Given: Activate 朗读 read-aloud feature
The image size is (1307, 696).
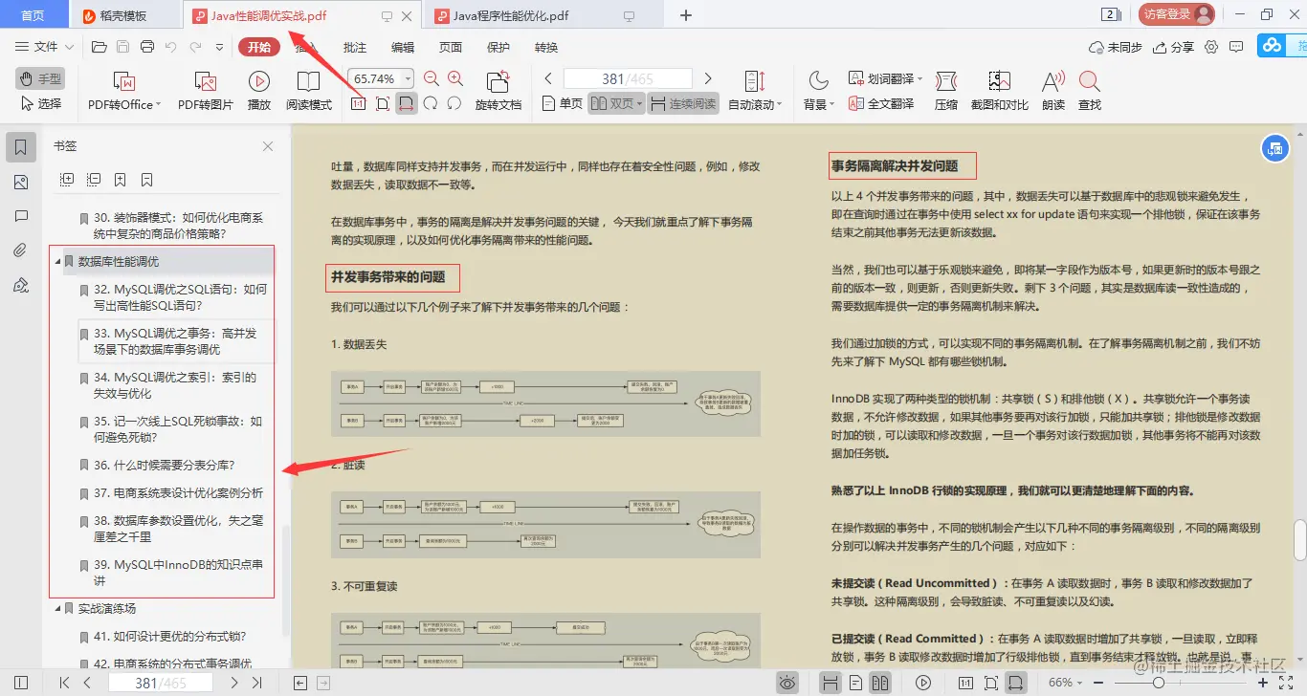Looking at the screenshot, I should click(x=1052, y=91).
